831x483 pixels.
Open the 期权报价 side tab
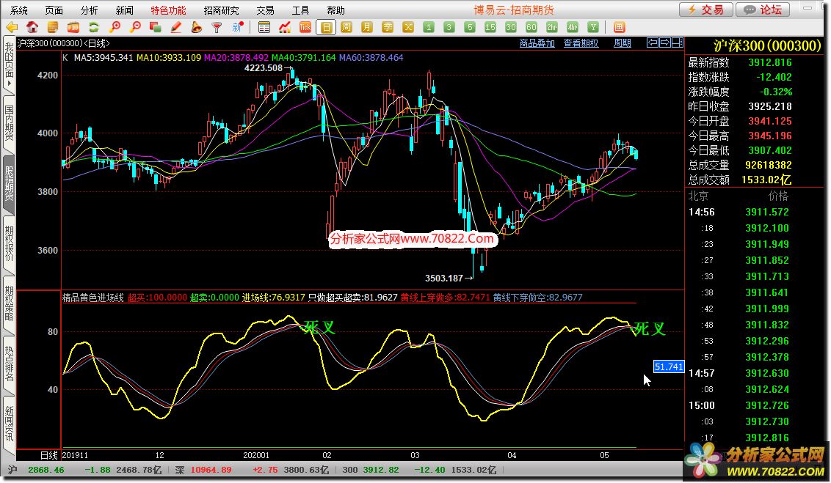tap(9, 244)
